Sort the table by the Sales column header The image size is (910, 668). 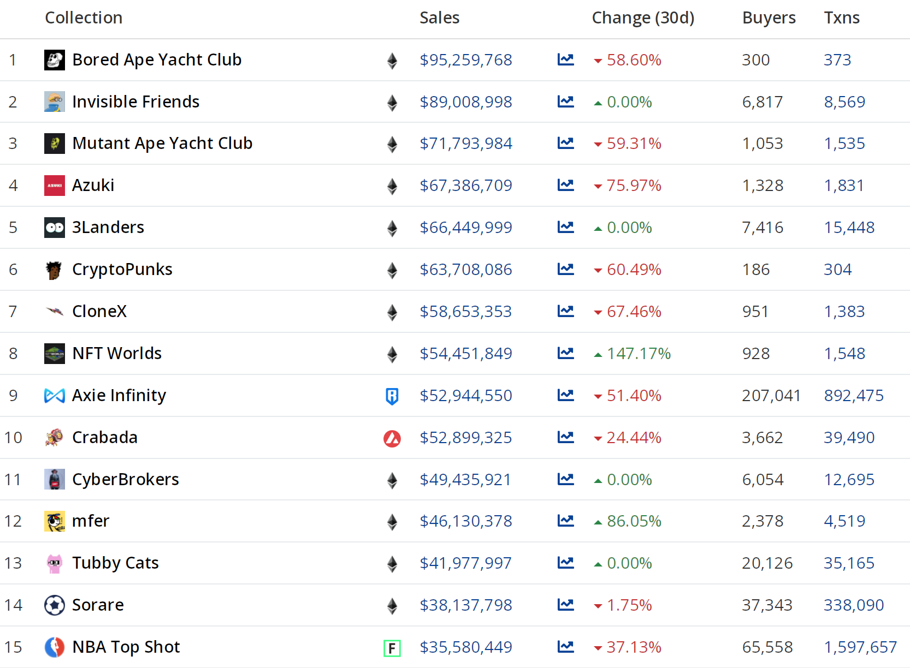439,17
